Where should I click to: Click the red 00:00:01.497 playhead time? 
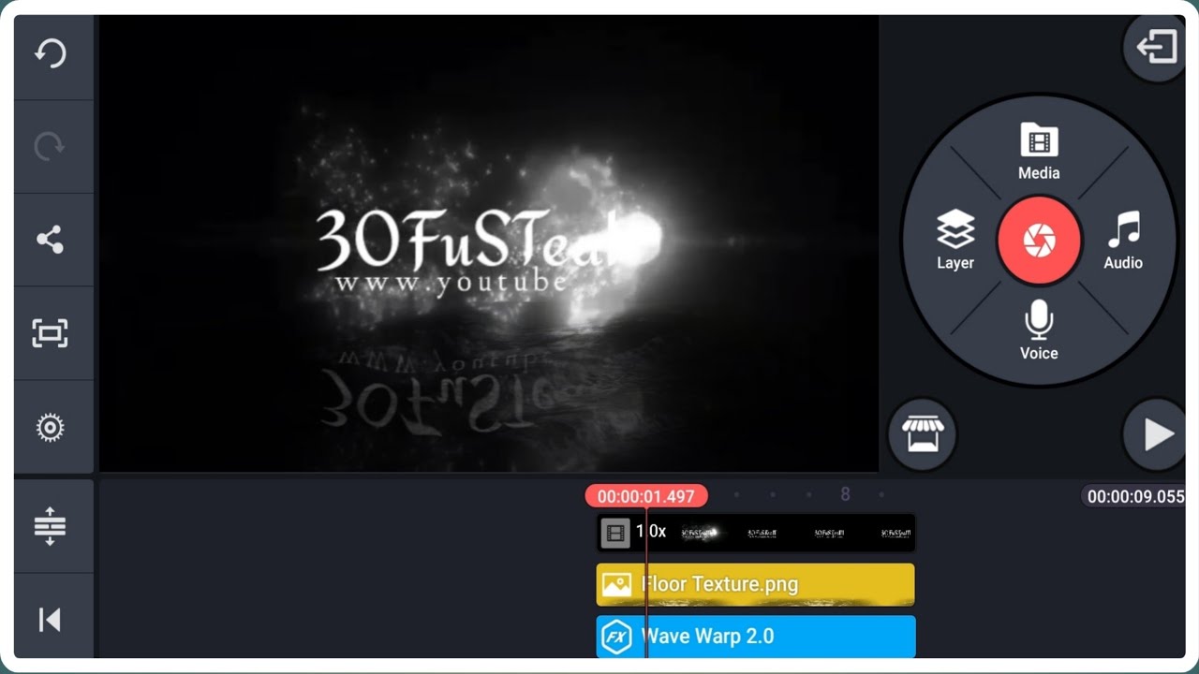tap(646, 496)
